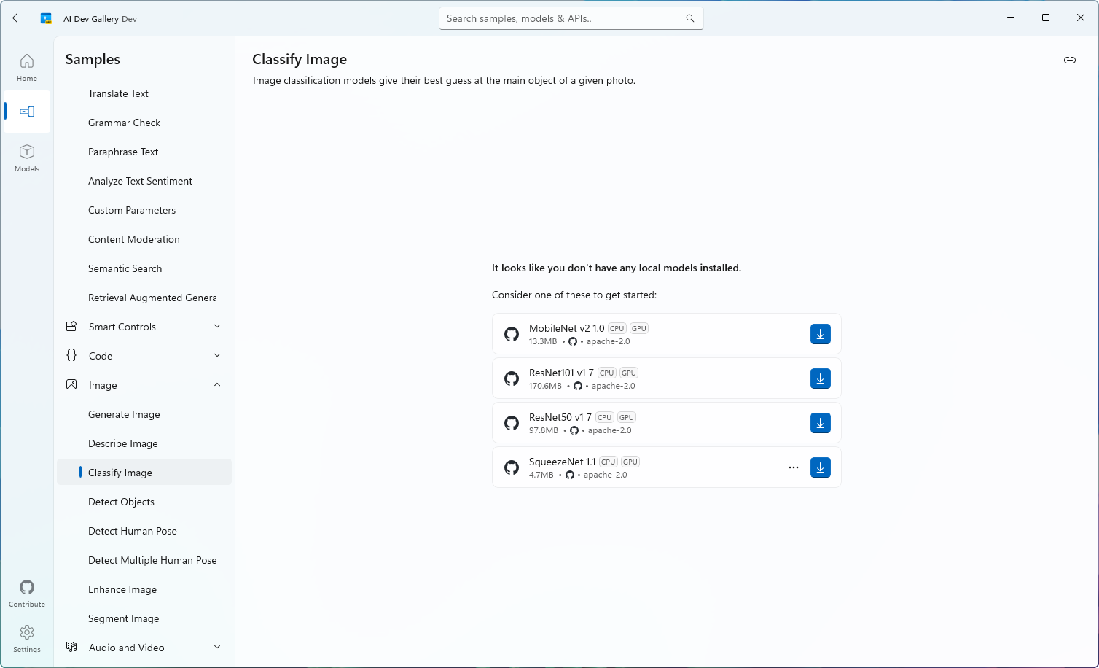Download the SqueezeNet 1.1 model

[x=820, y=467]
